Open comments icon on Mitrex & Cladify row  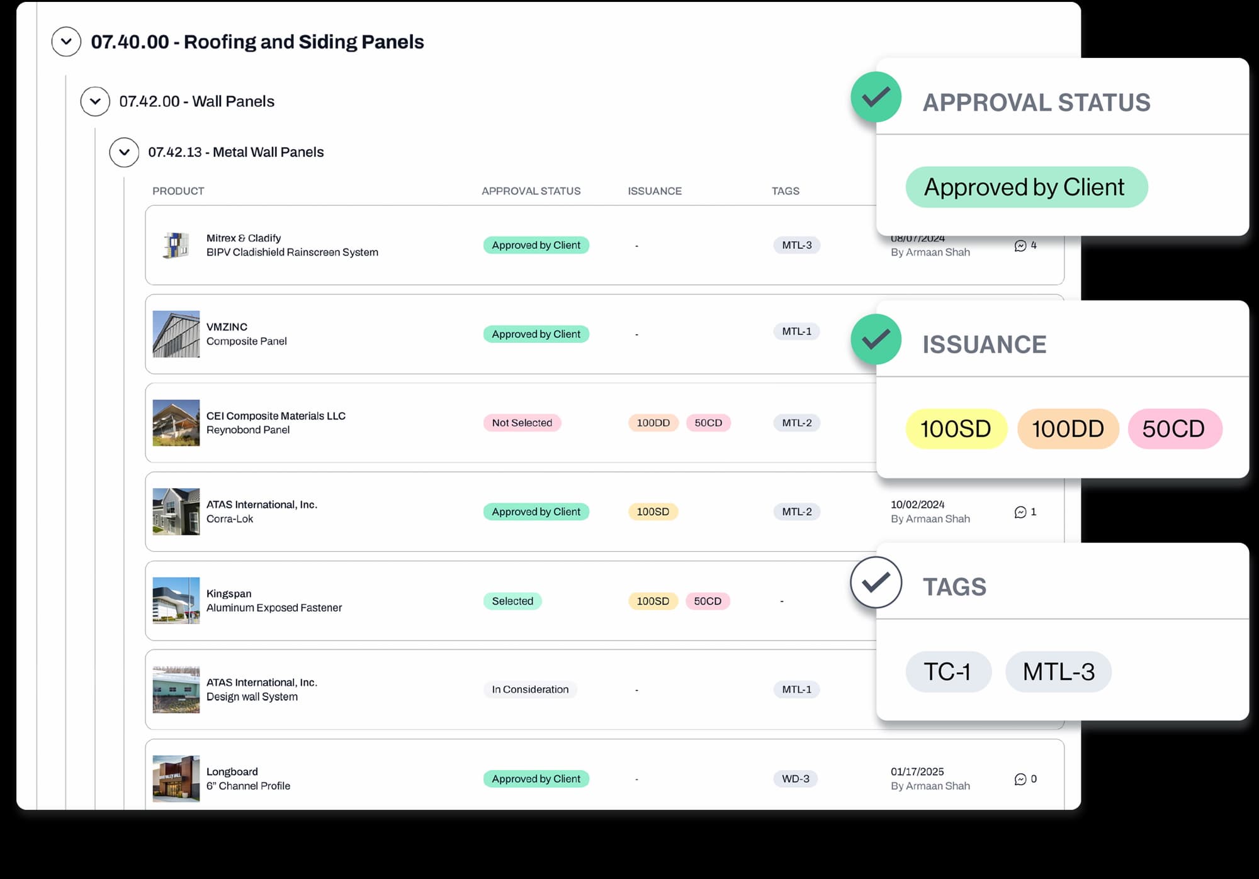[1020, 245]
